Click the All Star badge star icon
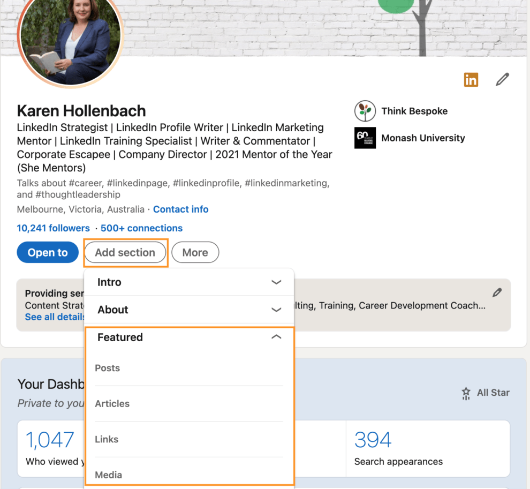This screenshot has height=489, width=530. point(466,393)
